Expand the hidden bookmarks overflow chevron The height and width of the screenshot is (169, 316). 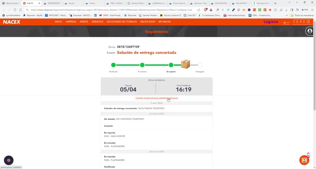tap(287, 15)
